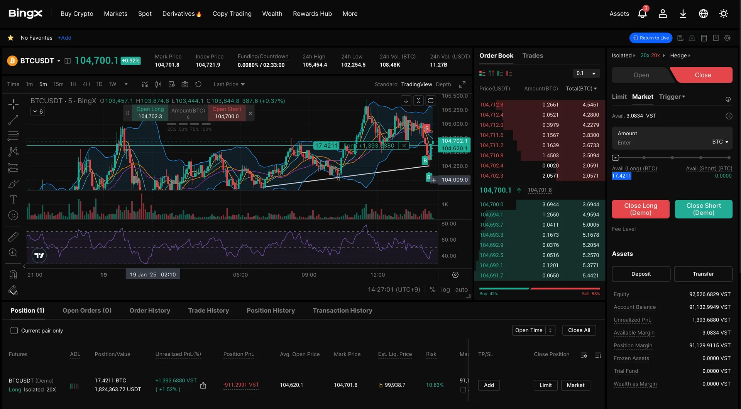This screenshot has height=409, width=741.
Task: Open the notifications bell
Action: (642, 14)
